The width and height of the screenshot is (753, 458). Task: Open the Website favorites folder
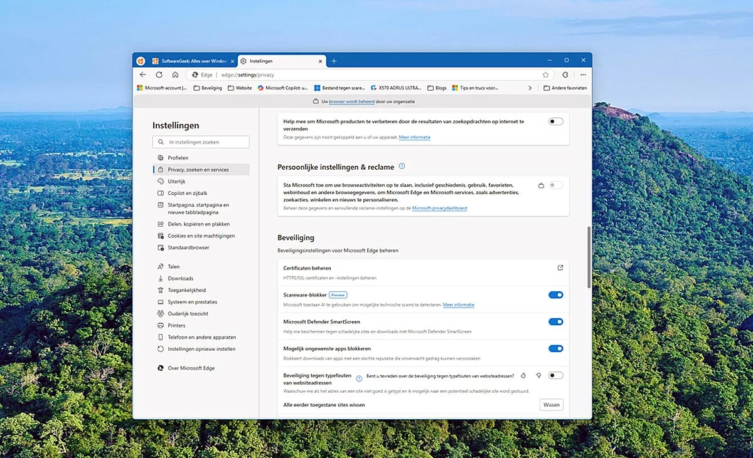pos(240,88)
